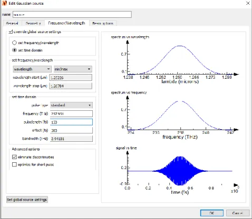The image size is (252, 219).
Task: Switch to the General tab
Action: (12, 23)
